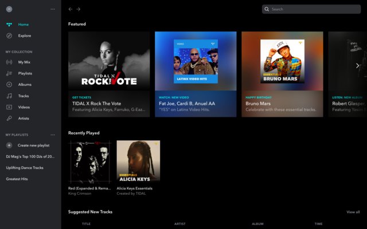
Task: Click the "Featuring Alicia Keys, Farruko" subtitle
Action: click(108, 109)
